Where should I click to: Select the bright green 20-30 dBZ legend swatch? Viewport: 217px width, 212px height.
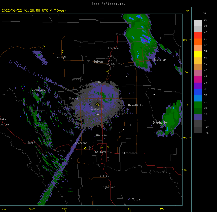[x=198, y=105]
